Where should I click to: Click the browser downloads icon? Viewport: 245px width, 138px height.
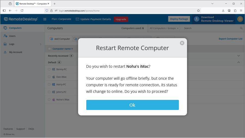[223, 11]
